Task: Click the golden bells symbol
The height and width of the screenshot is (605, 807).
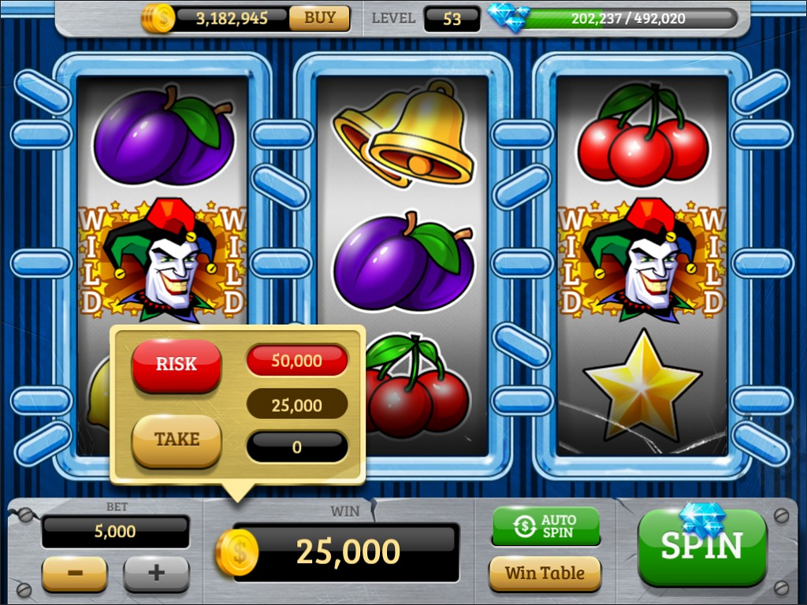Action: (403, 134)
